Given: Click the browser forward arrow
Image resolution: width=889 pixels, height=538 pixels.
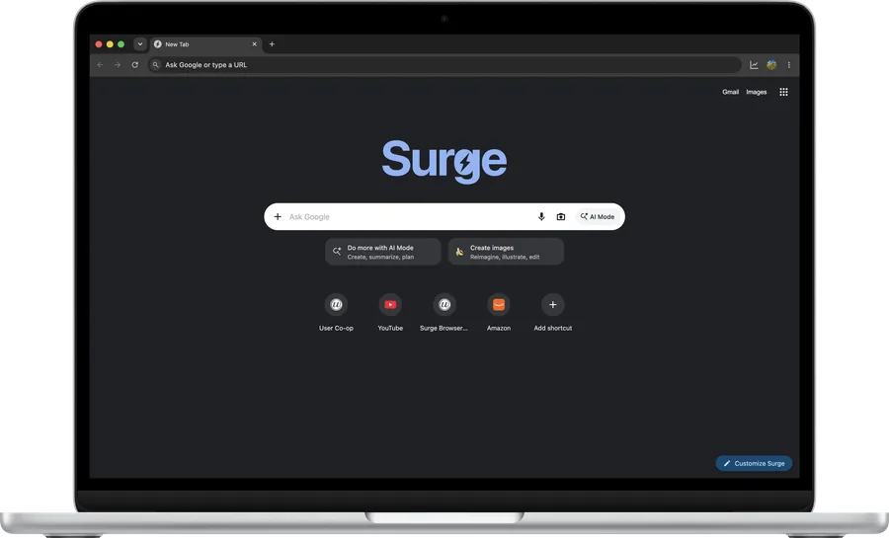Looking at the screenshot, I should 118,65.
